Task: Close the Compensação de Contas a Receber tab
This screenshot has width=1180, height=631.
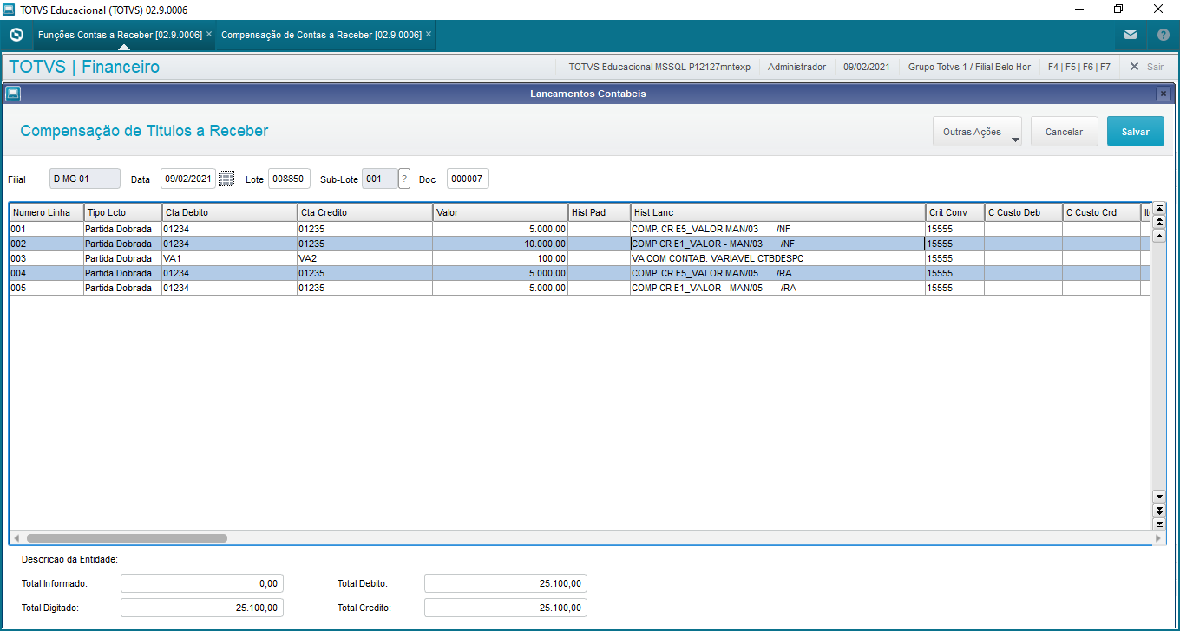Action: [x=429, y=35]
